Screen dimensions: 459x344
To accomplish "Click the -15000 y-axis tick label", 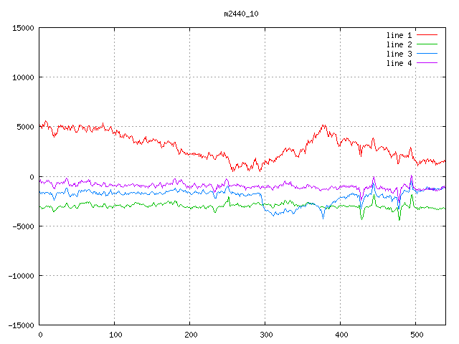I will (21, 325).
